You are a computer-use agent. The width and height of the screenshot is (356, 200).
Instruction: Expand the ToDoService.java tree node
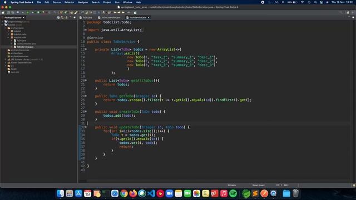pyautogui.click(x=11, y=47)
